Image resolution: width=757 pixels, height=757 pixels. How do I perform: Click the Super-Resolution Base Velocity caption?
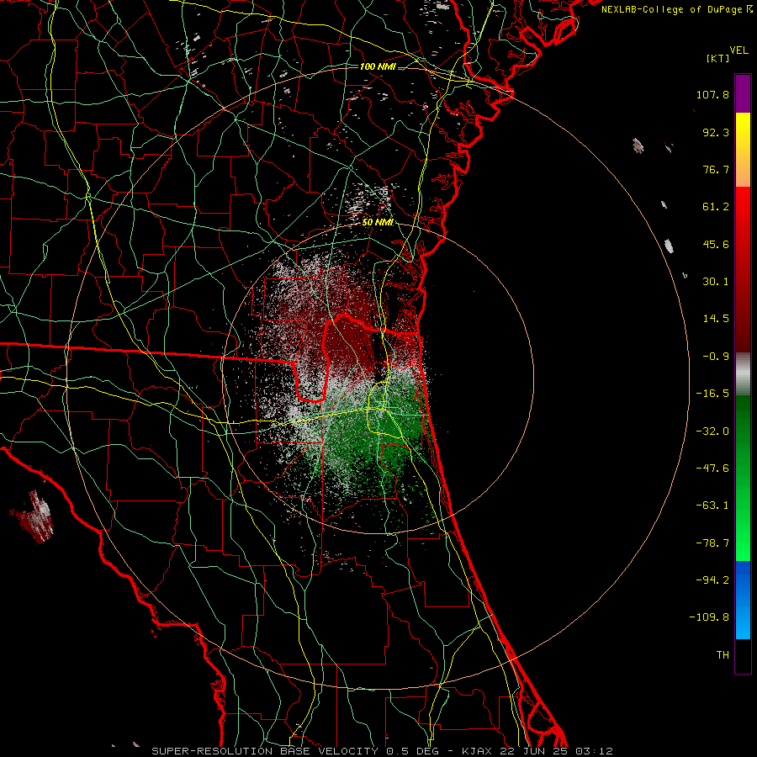coord(383,751)
